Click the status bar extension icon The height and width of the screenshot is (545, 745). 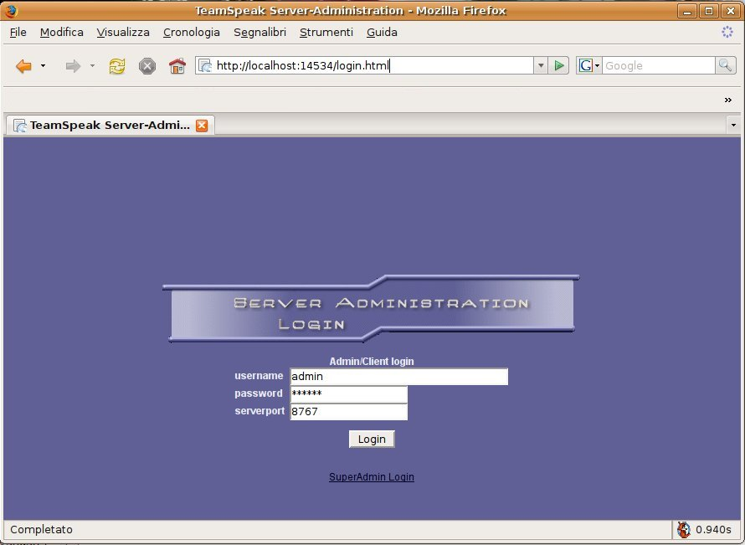pos(684,529)
